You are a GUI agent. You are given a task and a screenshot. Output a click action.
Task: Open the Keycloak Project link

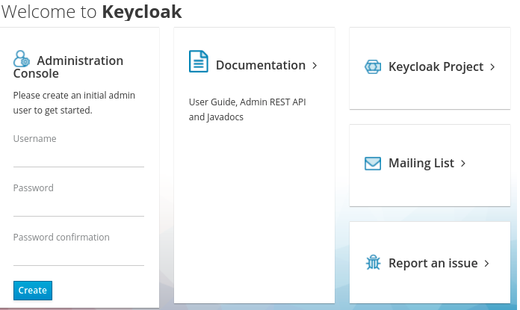point(436,67)
